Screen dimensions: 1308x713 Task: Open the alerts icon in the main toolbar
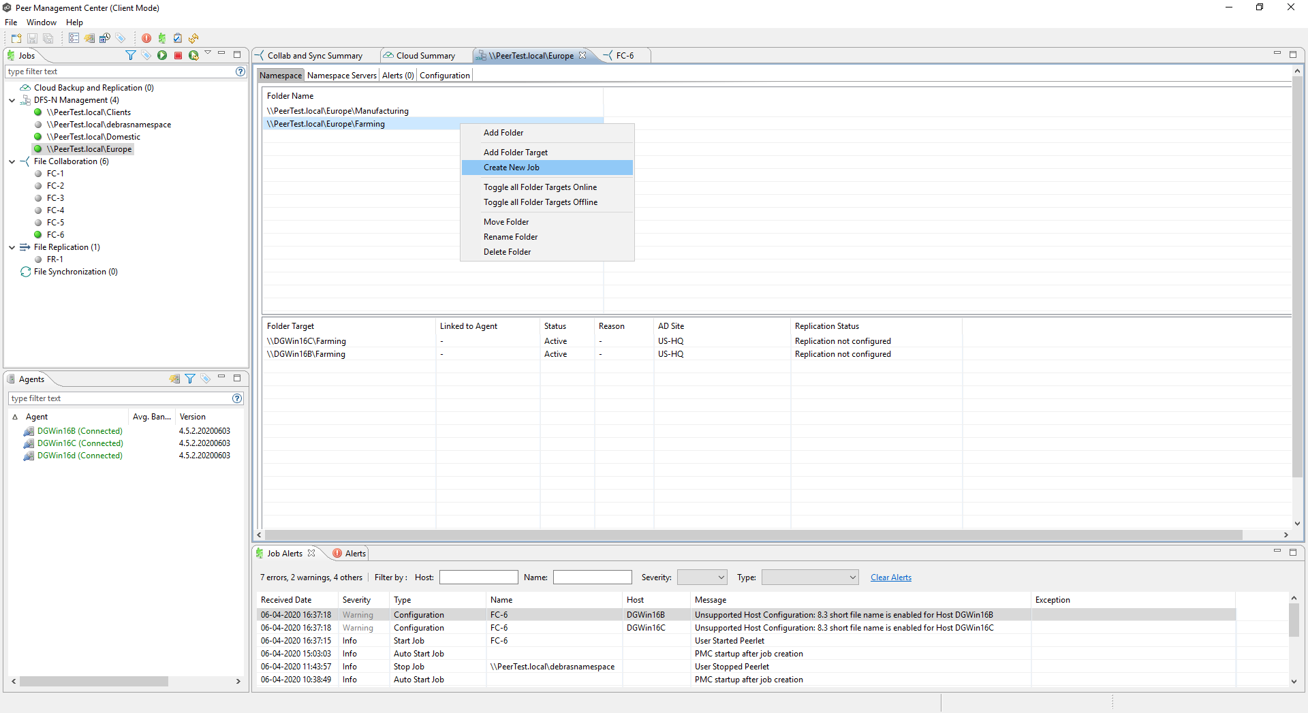[x=146, y=39]
